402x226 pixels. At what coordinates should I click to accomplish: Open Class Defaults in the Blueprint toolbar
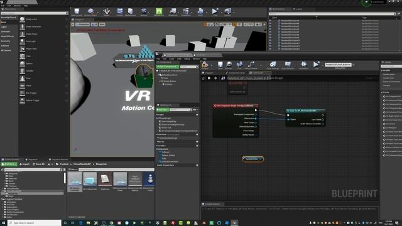(288, 65)
